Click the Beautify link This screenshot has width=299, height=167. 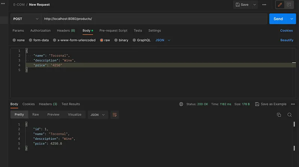(287, 40)
